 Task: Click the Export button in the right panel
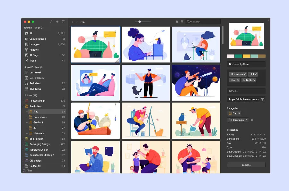tap(246, 164)
